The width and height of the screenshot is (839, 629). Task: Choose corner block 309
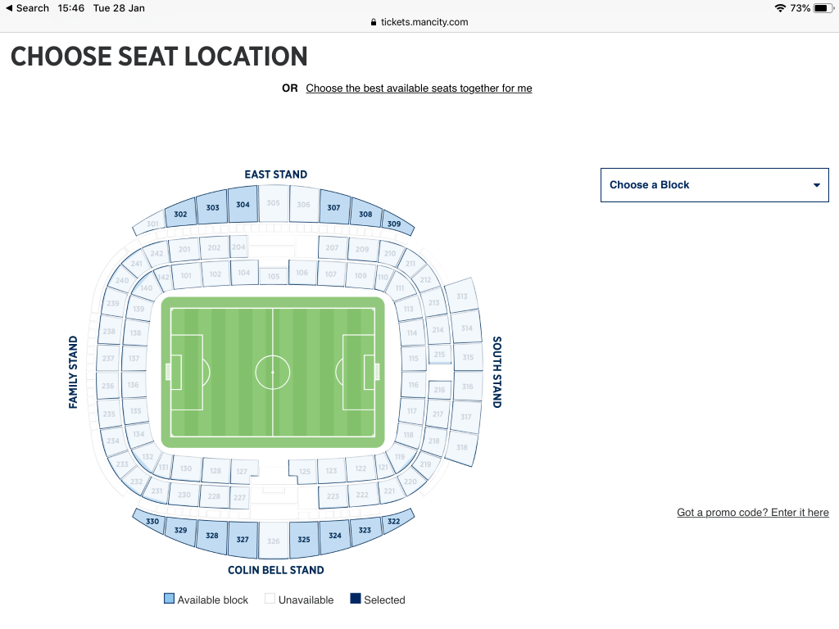pyautogui.click(x=394, y=224)
